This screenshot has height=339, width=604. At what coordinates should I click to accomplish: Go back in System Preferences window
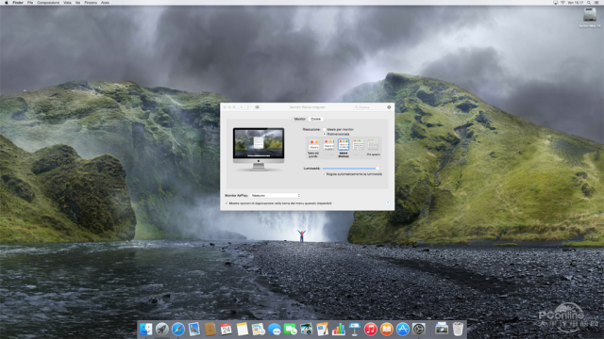click(x=242, y=107)
